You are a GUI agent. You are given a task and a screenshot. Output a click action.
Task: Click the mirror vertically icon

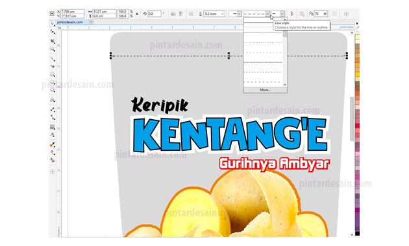[181, 14]
